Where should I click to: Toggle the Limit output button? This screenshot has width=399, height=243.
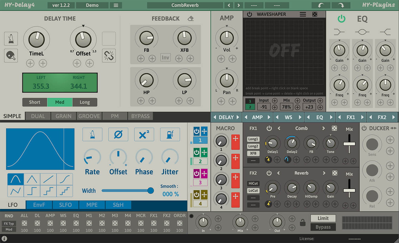pyautogui.click(x=323, y=218)
